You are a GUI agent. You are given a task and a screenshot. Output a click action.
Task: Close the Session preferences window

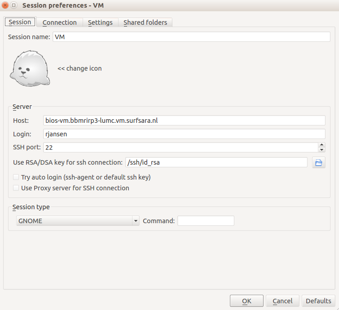6,6
